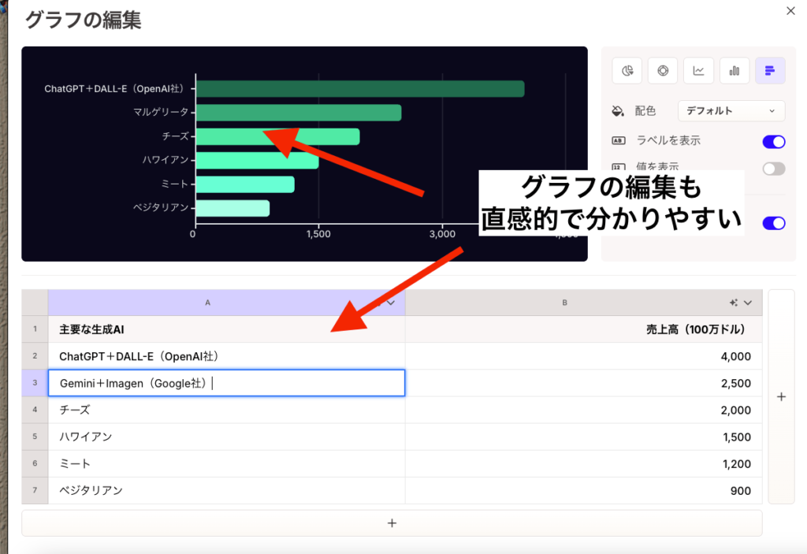807x554 pixels.
Task: Expand the column A header chevron
Action: point(391,303)
